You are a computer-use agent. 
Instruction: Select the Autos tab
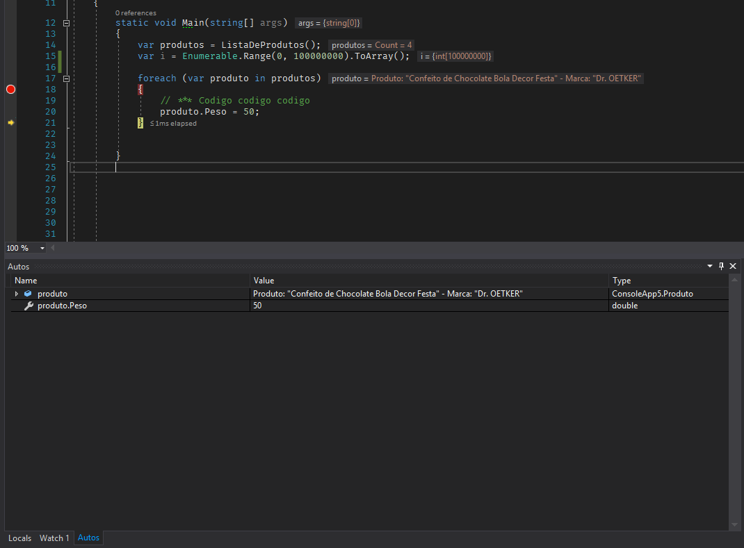[x=88, y=538]
